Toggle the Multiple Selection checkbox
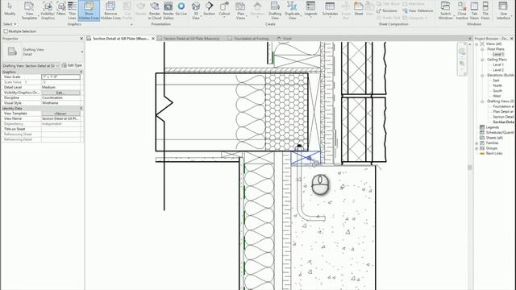Screen dimensions: 516x290 pyautogui.click(x=6, y=31)
